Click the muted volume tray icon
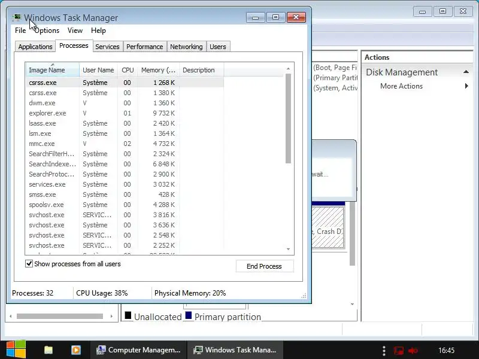Screen dimensions: 479x359 413,350
